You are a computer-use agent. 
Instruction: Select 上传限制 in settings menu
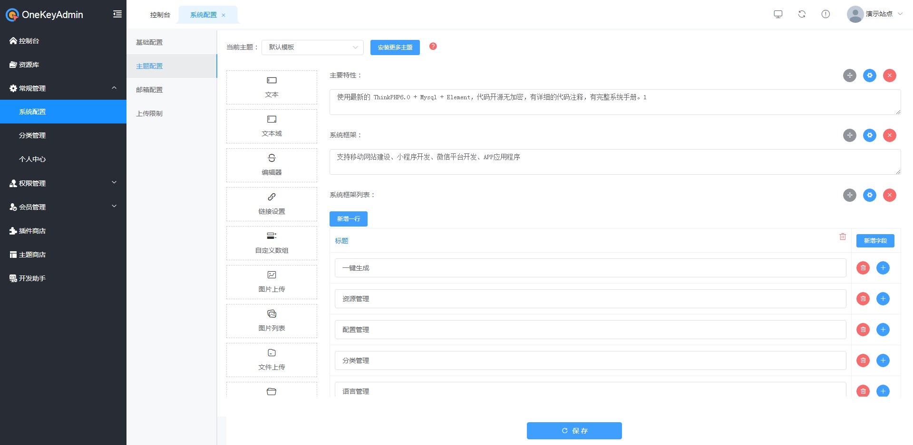(172, 114)
